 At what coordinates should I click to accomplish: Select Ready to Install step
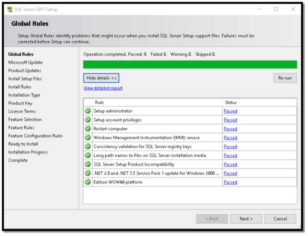click(23, 144)
